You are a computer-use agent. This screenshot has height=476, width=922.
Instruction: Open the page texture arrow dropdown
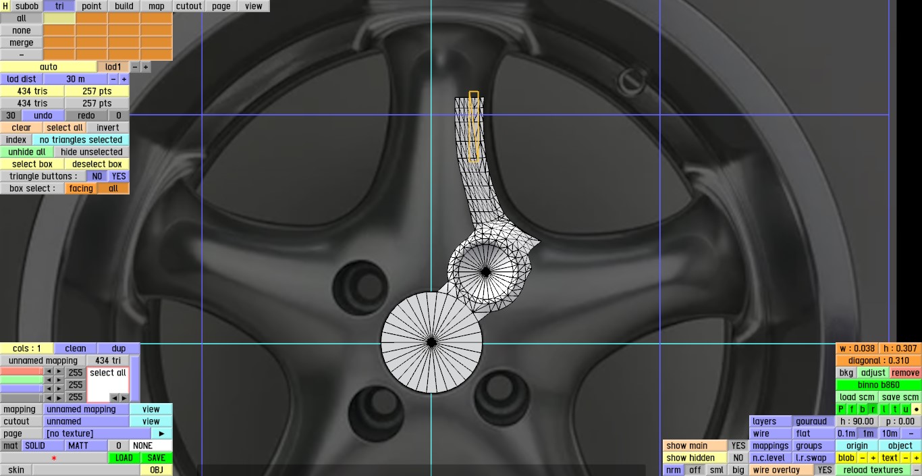[161, 433]
